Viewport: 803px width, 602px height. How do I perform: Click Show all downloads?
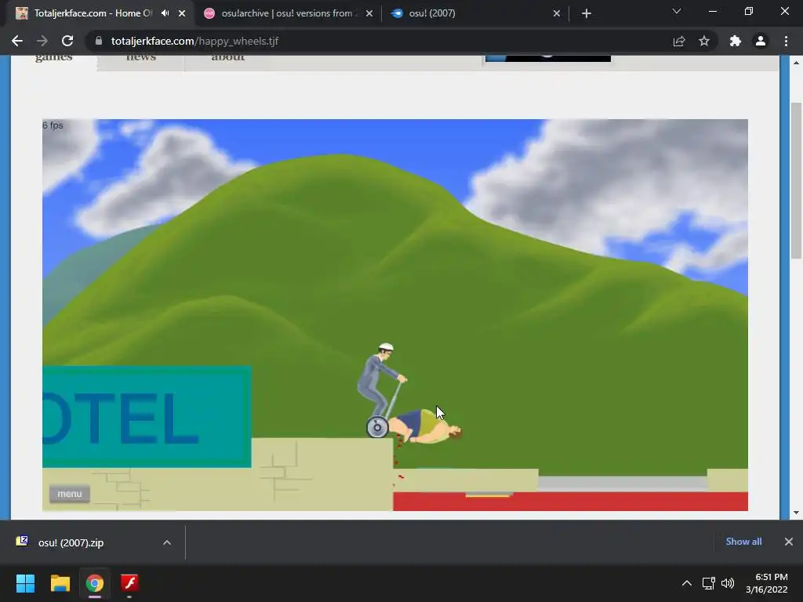click(x=743, y=542)
